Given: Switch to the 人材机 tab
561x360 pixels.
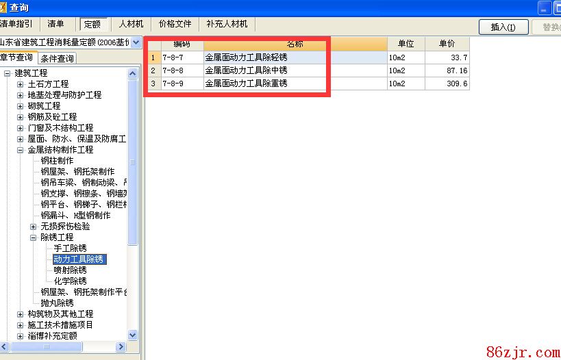Looking at the screenshot, I should click(x=130, y=24).
